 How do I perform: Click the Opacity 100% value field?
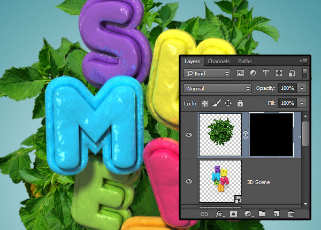[x=287, y=88]
